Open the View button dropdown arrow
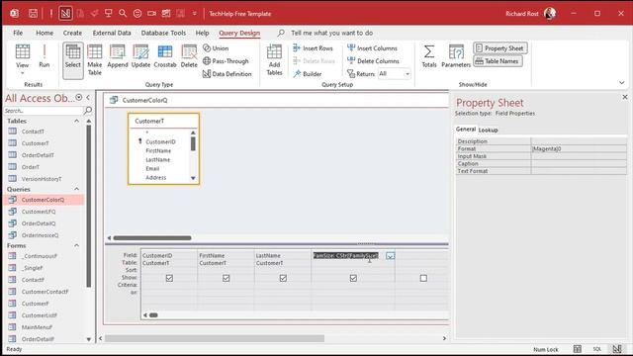The height and width of the screenshot is (356, 633). point(22,73)
